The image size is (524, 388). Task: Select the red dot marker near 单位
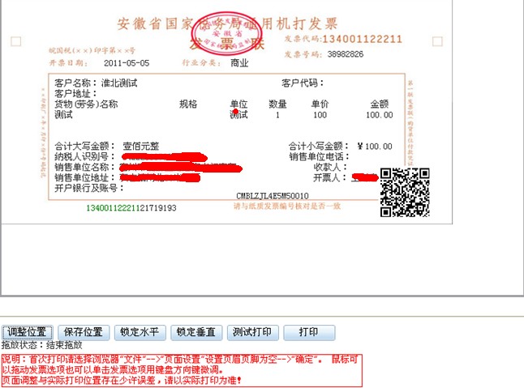(235, 112)
